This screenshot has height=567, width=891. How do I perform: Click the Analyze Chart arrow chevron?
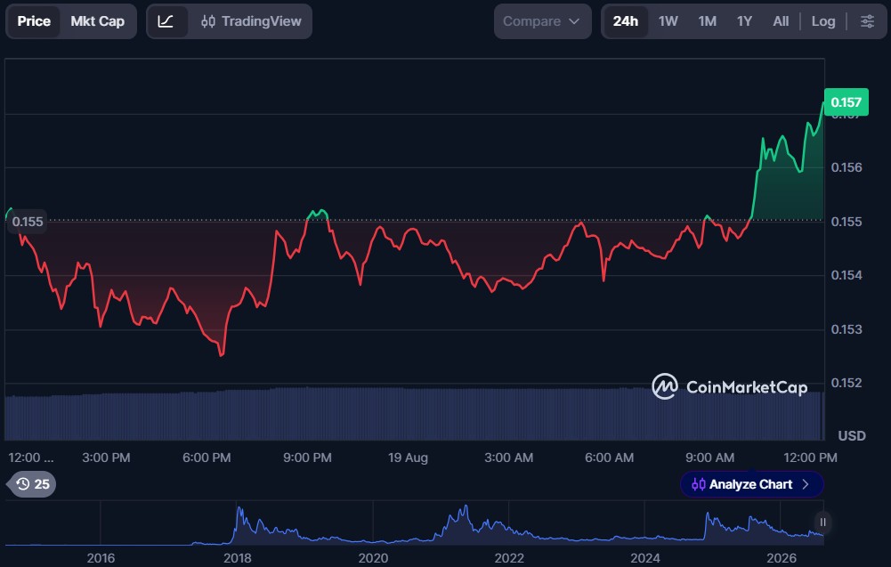pos(806,484)
